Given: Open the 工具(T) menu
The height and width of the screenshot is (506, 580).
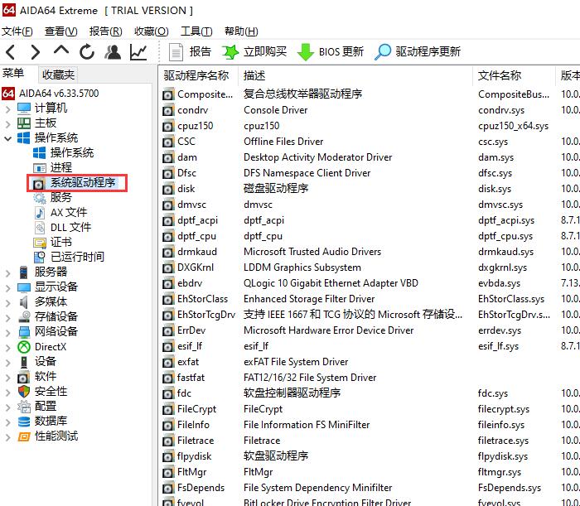Looking at the screenshot, I should (196, 31).
